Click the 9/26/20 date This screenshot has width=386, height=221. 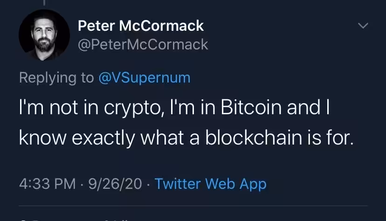115,184
